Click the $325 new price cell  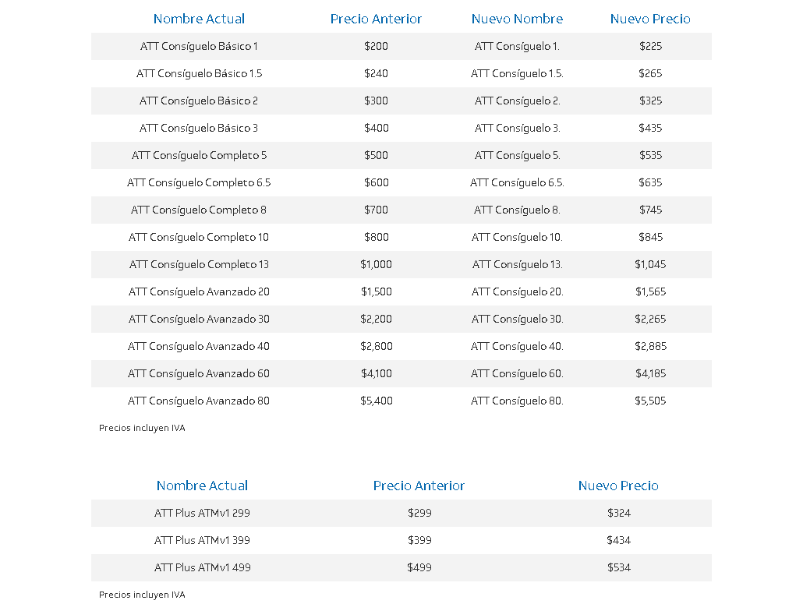tap(650, 101)
